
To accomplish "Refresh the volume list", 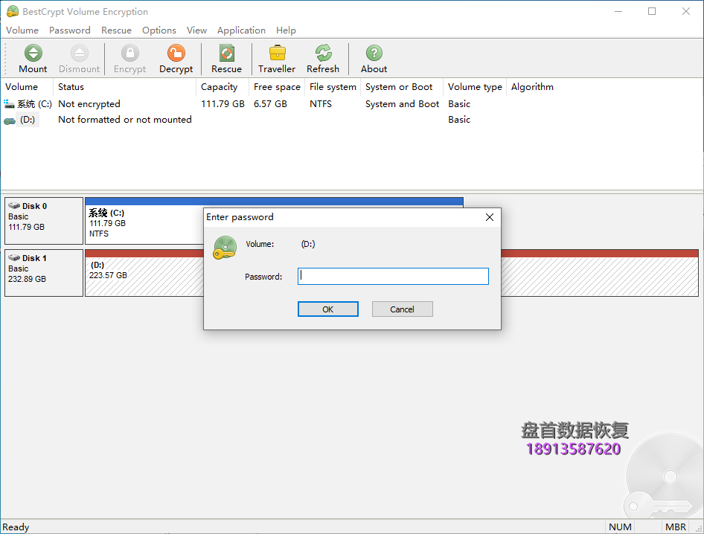I will tap(323, 59).
